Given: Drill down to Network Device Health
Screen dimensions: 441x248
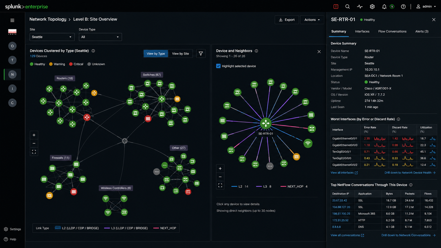Looking at the screenshot, I should click(410, 173).
